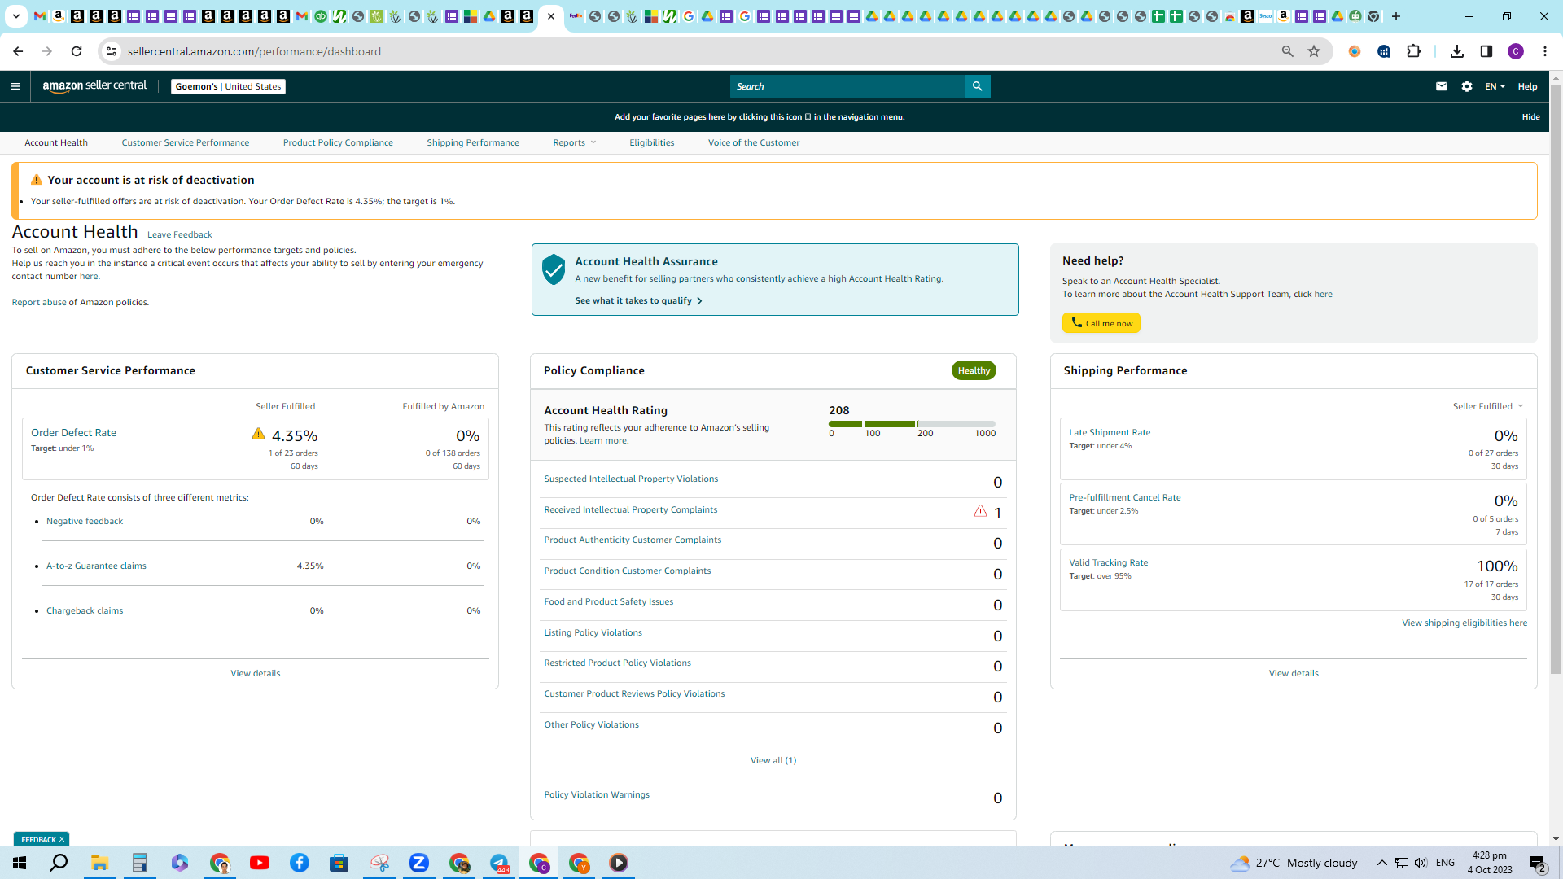Hide the favorites banner

(1531, 117)
